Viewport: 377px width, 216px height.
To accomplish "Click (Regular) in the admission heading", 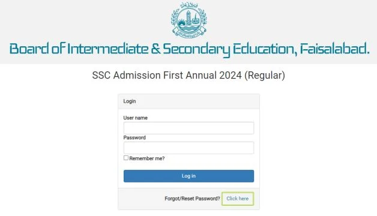I will [265, 76].
